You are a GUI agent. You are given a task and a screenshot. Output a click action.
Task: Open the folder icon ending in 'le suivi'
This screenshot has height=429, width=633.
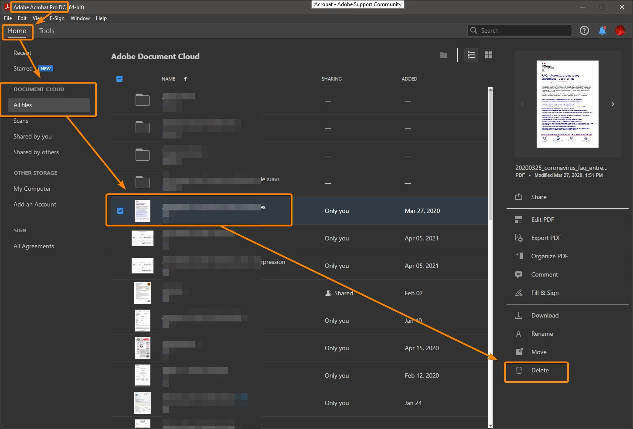coord(143,182)
